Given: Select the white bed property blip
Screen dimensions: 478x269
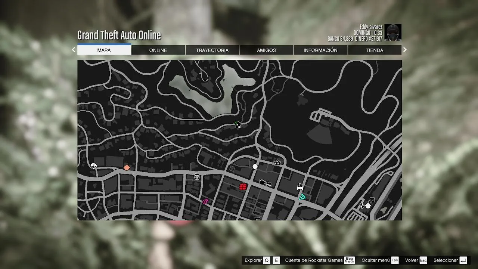Looking at the screenshot, I should pyautogui.click(x=299, y=186).
